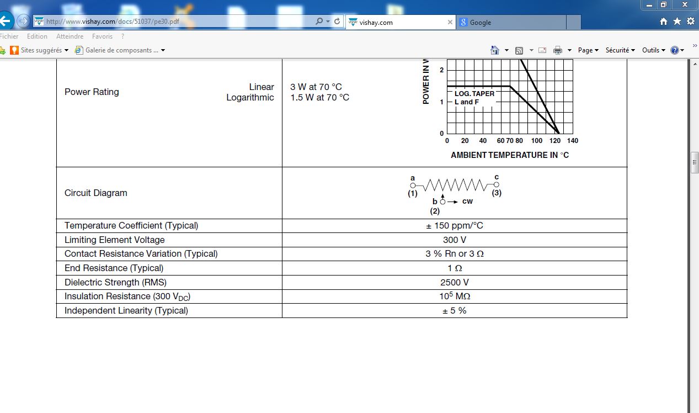Close the vishay.com tab

(x=450, y=22)
